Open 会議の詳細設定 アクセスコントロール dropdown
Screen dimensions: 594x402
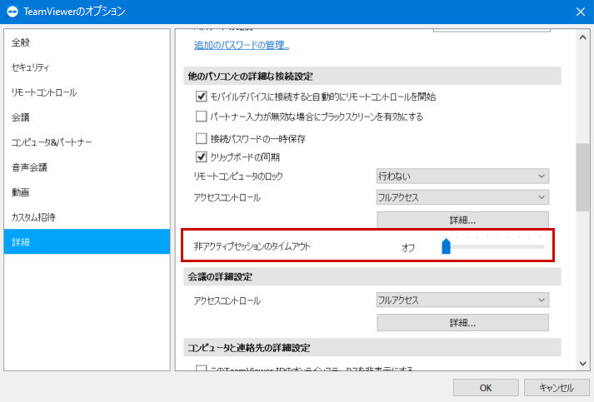click(462, 300)
